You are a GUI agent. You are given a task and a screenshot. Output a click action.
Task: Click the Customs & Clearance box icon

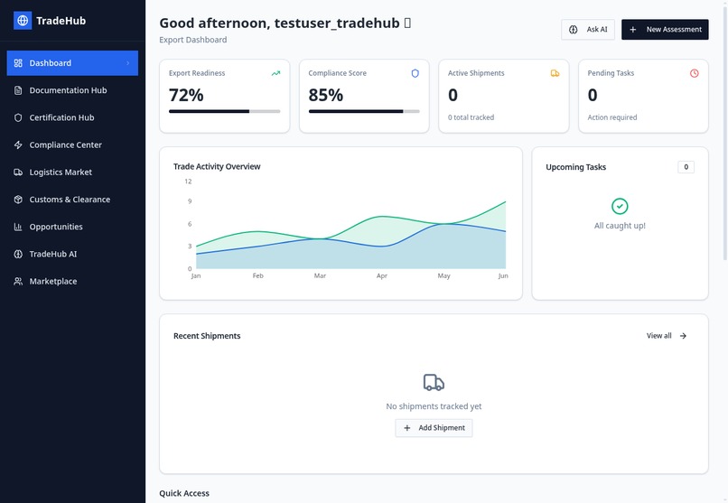tap(18, 200)
